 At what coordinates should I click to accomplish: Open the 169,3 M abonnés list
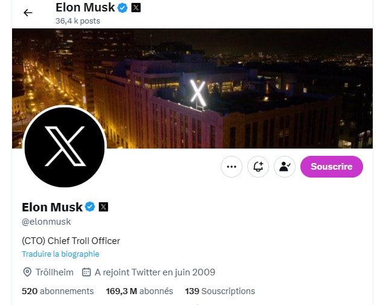(x=139, y=291)
